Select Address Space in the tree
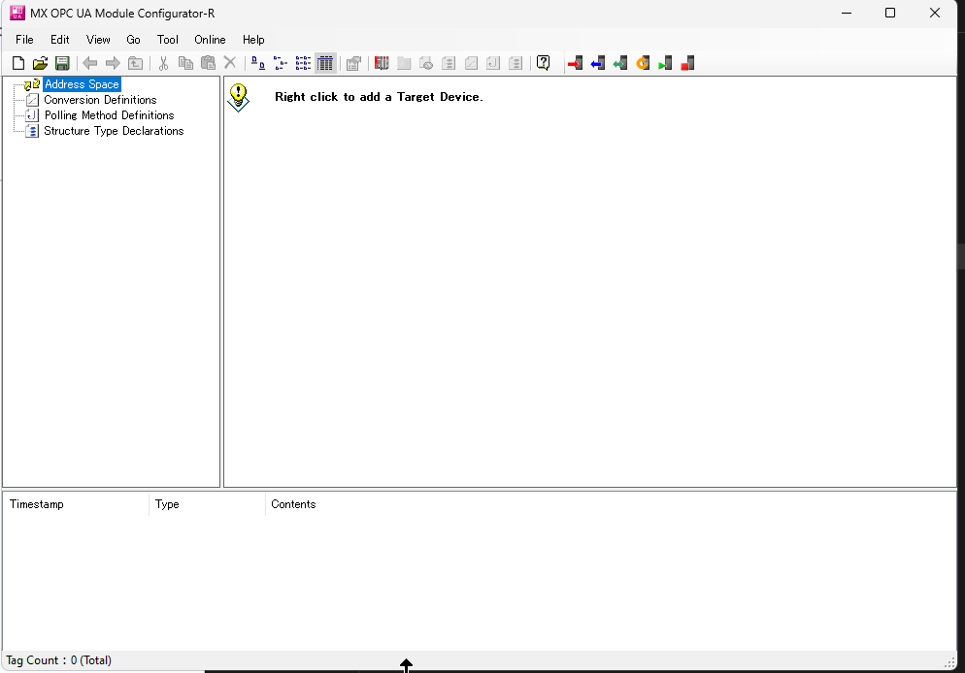This screenshot has height=673, width=965. coord(82,84)
